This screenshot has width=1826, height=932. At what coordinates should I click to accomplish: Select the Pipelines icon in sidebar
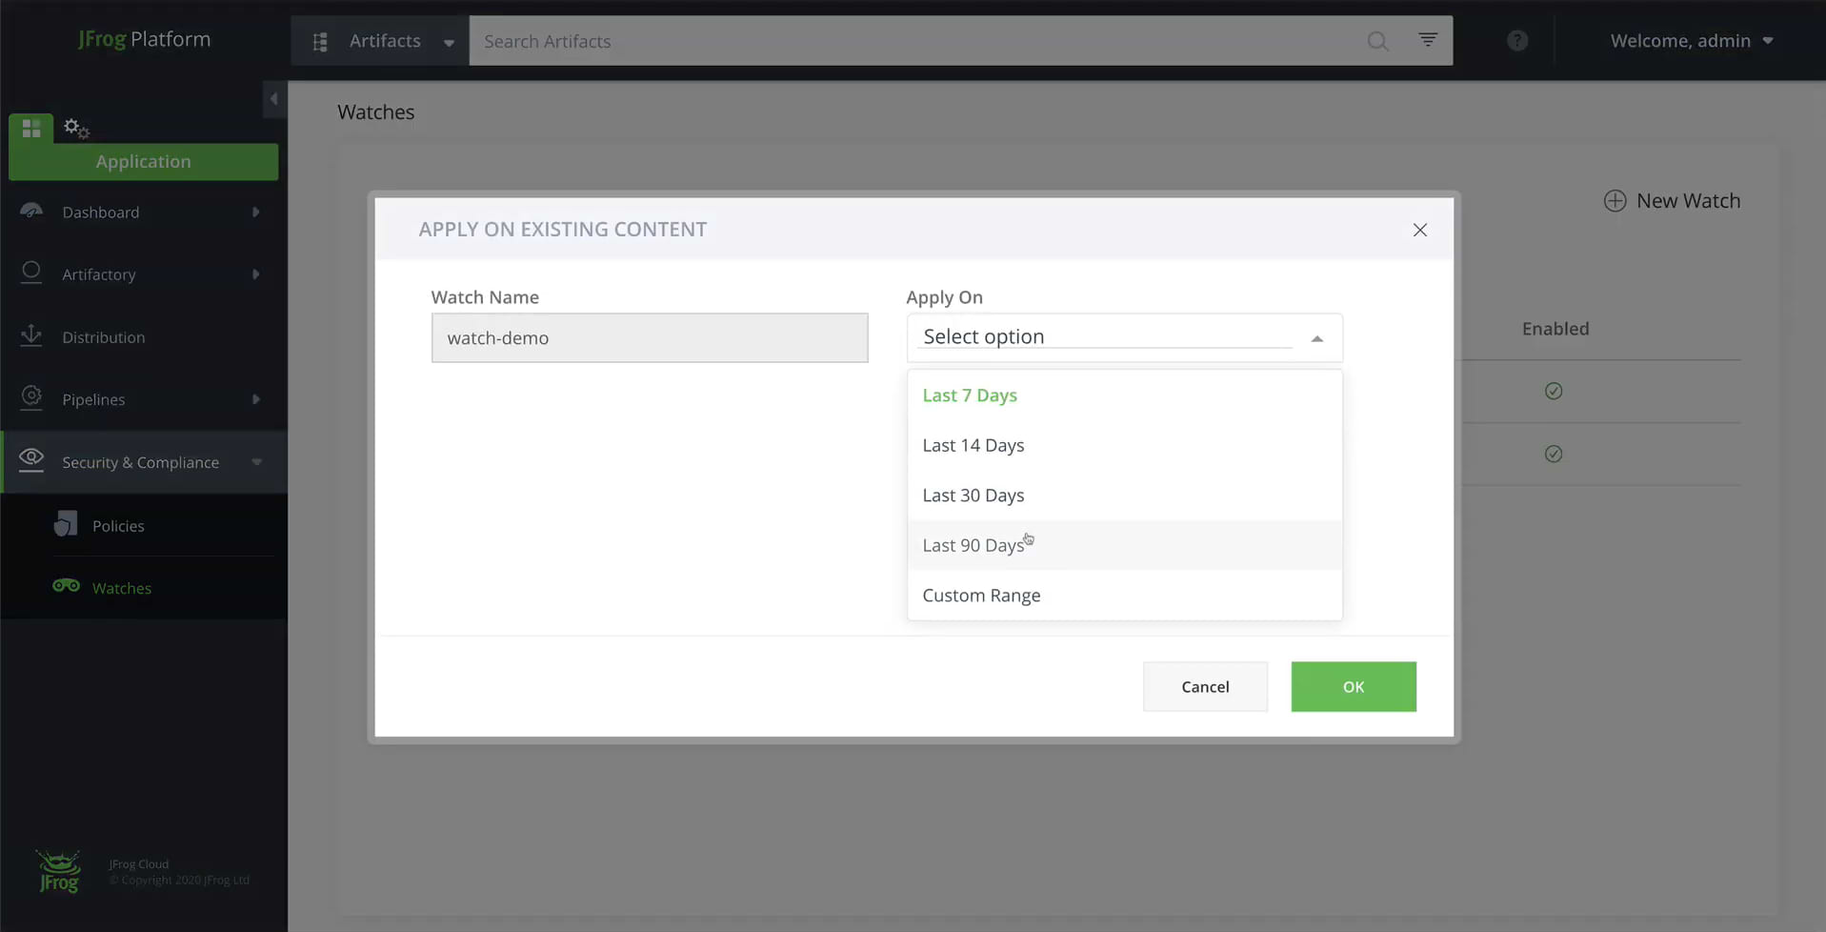[31, 398]
